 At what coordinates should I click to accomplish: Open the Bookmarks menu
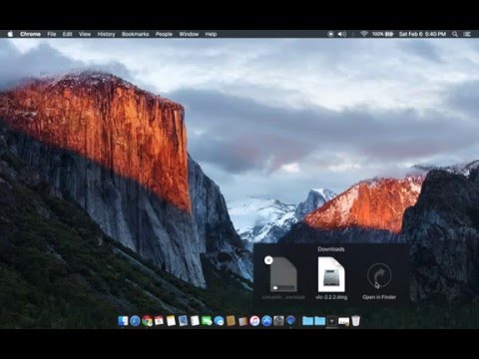click(135, 34)
